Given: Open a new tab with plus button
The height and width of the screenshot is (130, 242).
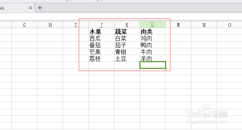Looking at the screenshot, I should [40, 8].
